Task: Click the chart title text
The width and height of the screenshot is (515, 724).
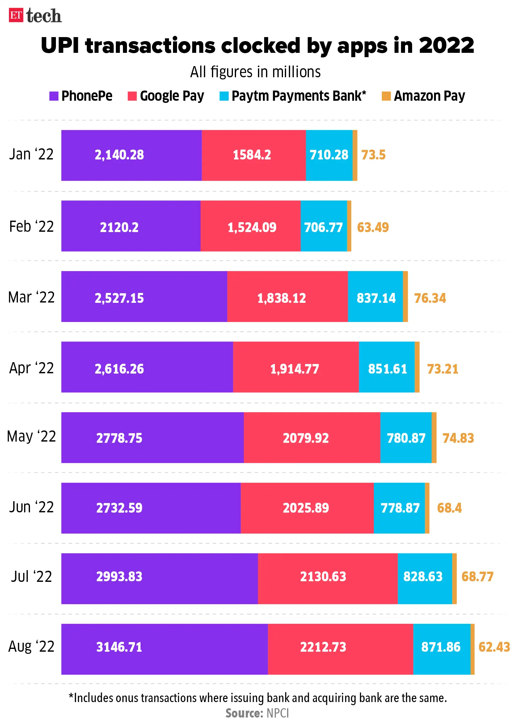Action: (257, 45)
